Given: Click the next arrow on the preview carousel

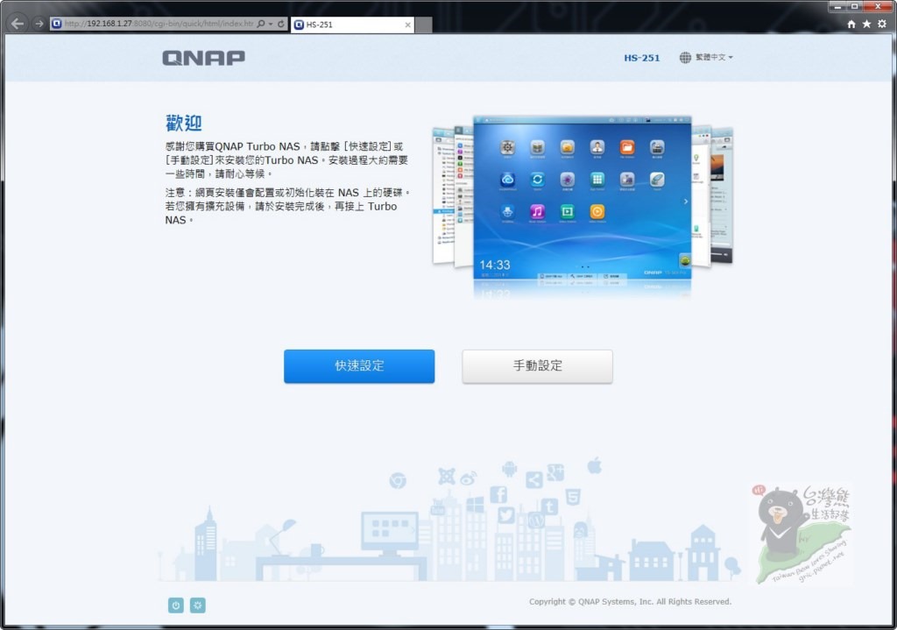Looking at the screenshot, I should click(x=685, y=202).
